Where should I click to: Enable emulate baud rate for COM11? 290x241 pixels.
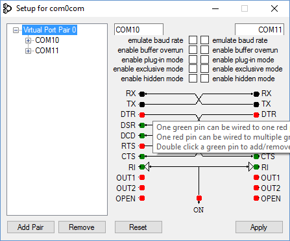(204, 40)
